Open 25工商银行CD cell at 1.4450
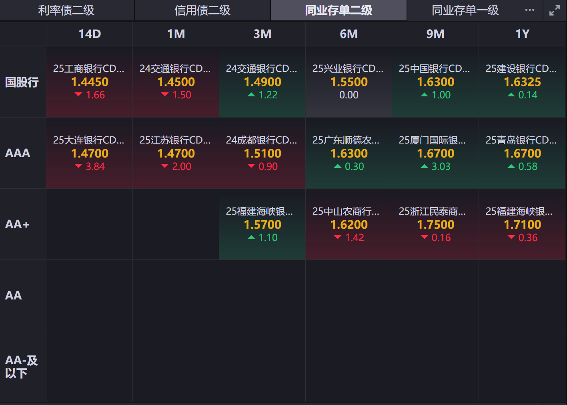 [90, 82]
